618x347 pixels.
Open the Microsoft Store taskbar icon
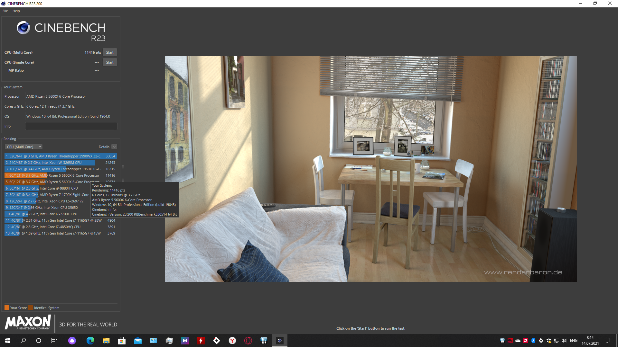click(x=122, y=341)
